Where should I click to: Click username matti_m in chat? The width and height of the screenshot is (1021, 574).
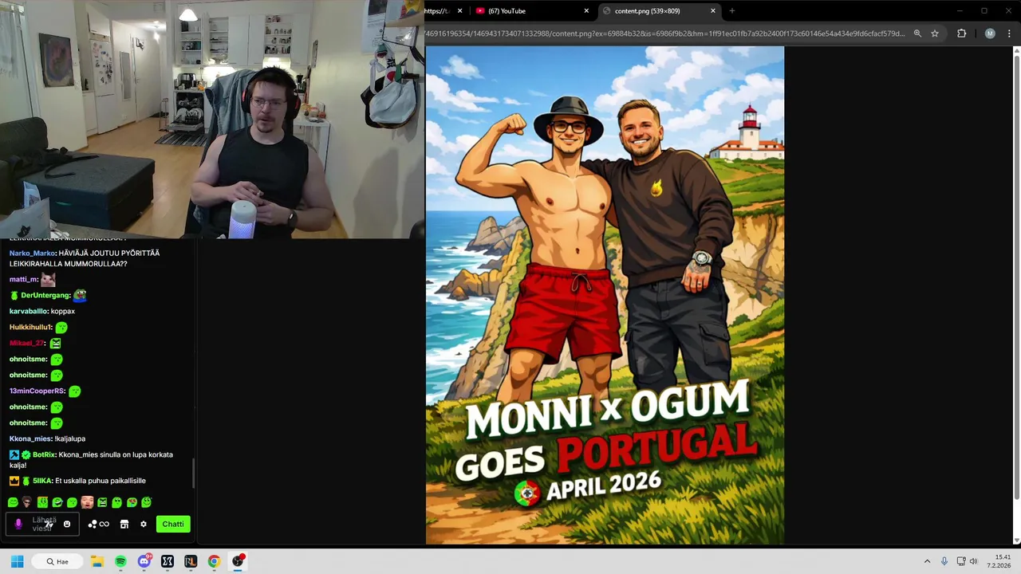coord(23,279)
